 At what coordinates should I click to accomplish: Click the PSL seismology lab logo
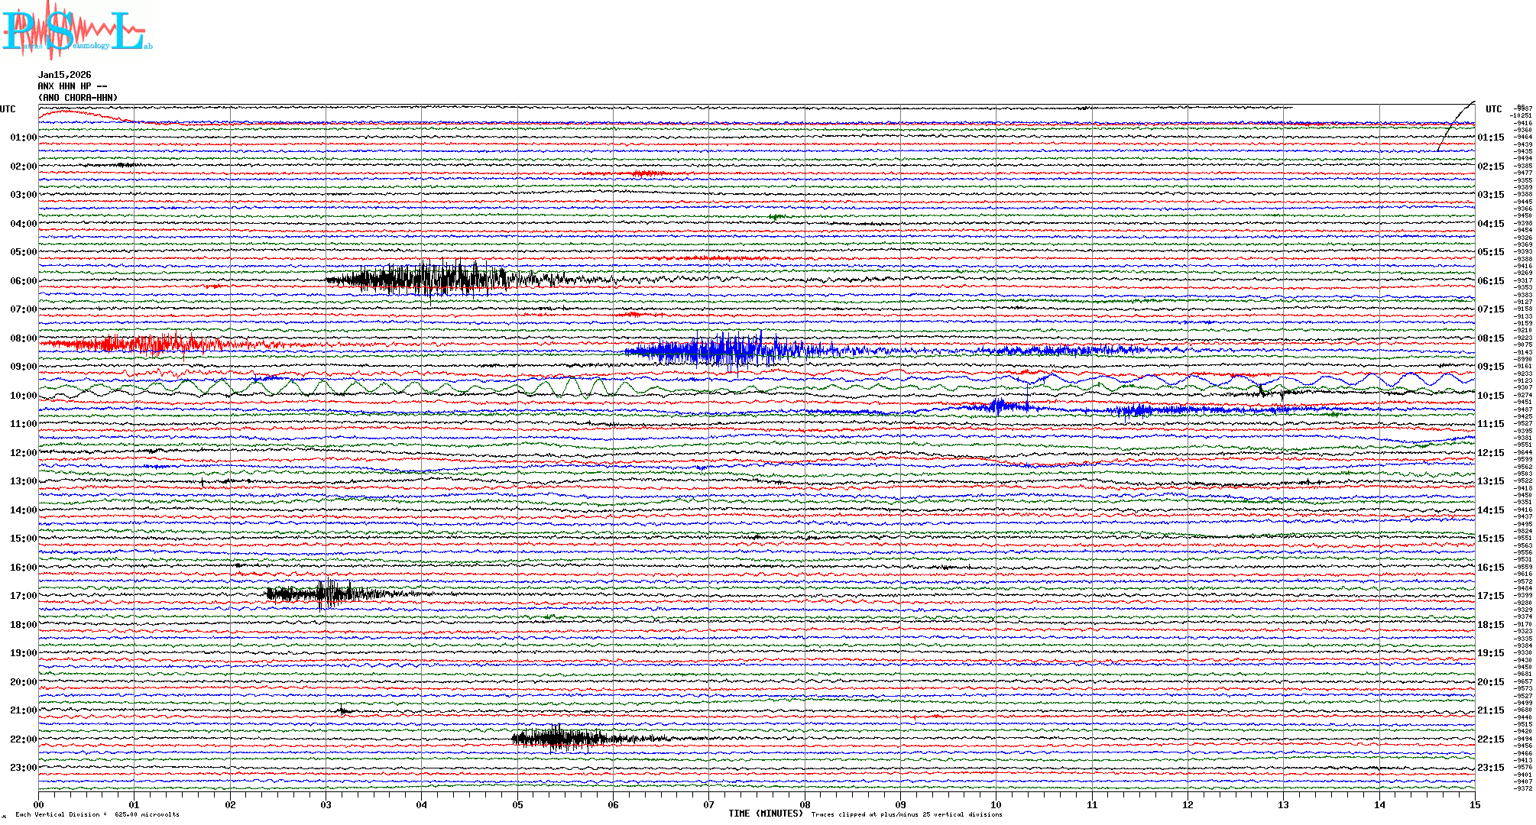click(76, 31)
